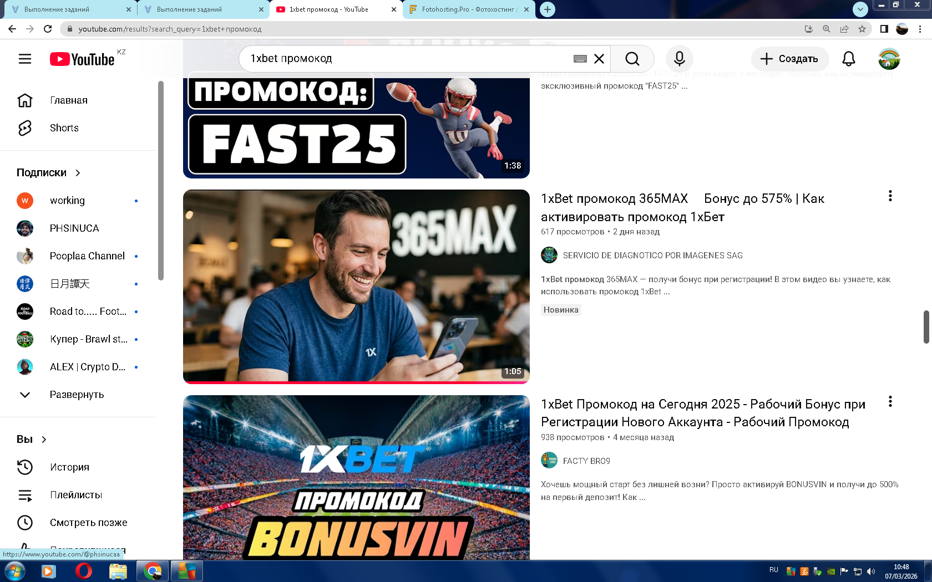Open the account avatar menu
932x582 pixels.
click(889, 59)
